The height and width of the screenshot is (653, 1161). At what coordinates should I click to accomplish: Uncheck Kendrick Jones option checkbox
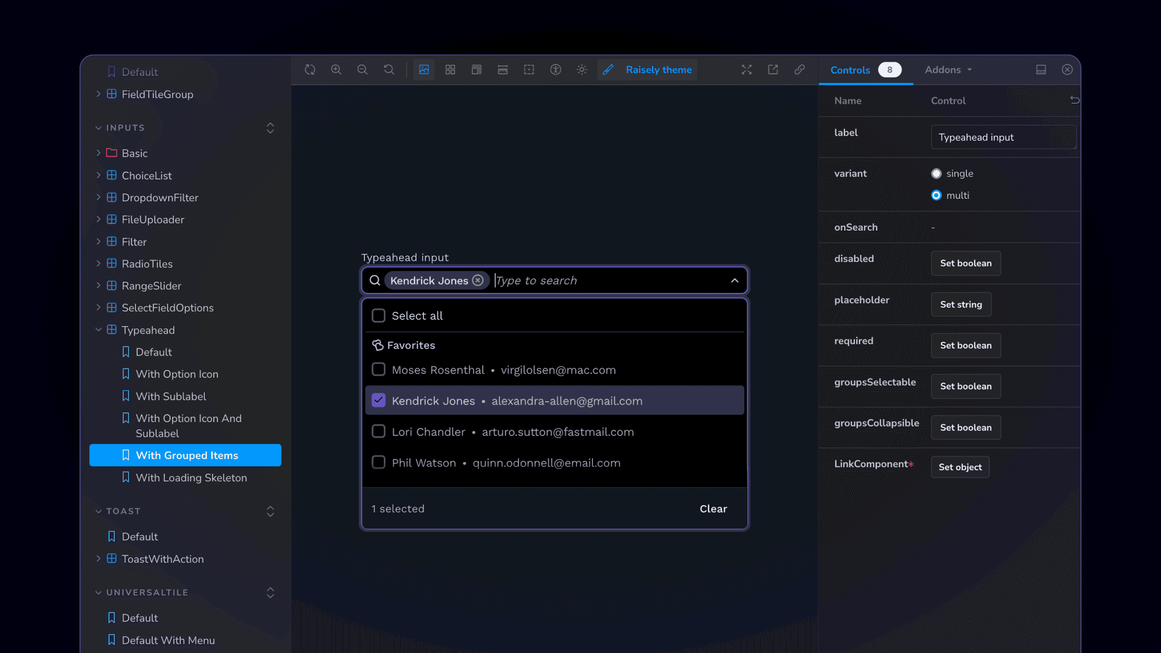[378, 400]
